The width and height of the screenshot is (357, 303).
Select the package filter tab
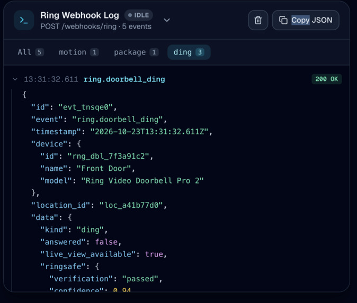[x=136, y=52]
